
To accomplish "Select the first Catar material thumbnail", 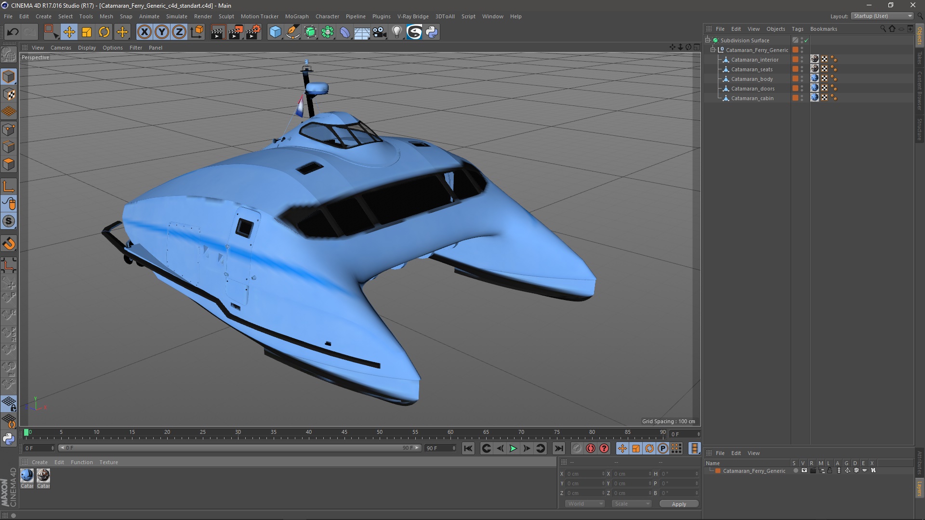I will click(27, 475).
